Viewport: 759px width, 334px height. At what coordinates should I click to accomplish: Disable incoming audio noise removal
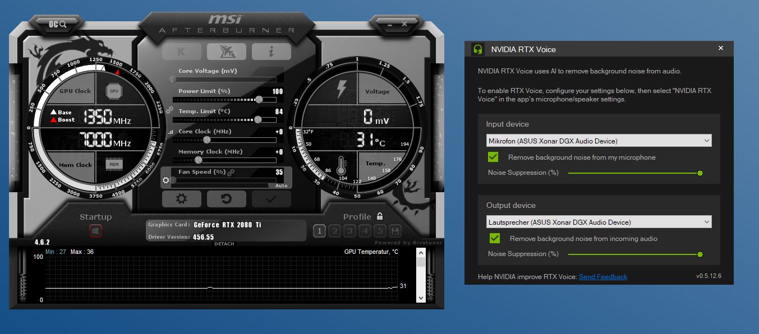(x=493, y=238)
